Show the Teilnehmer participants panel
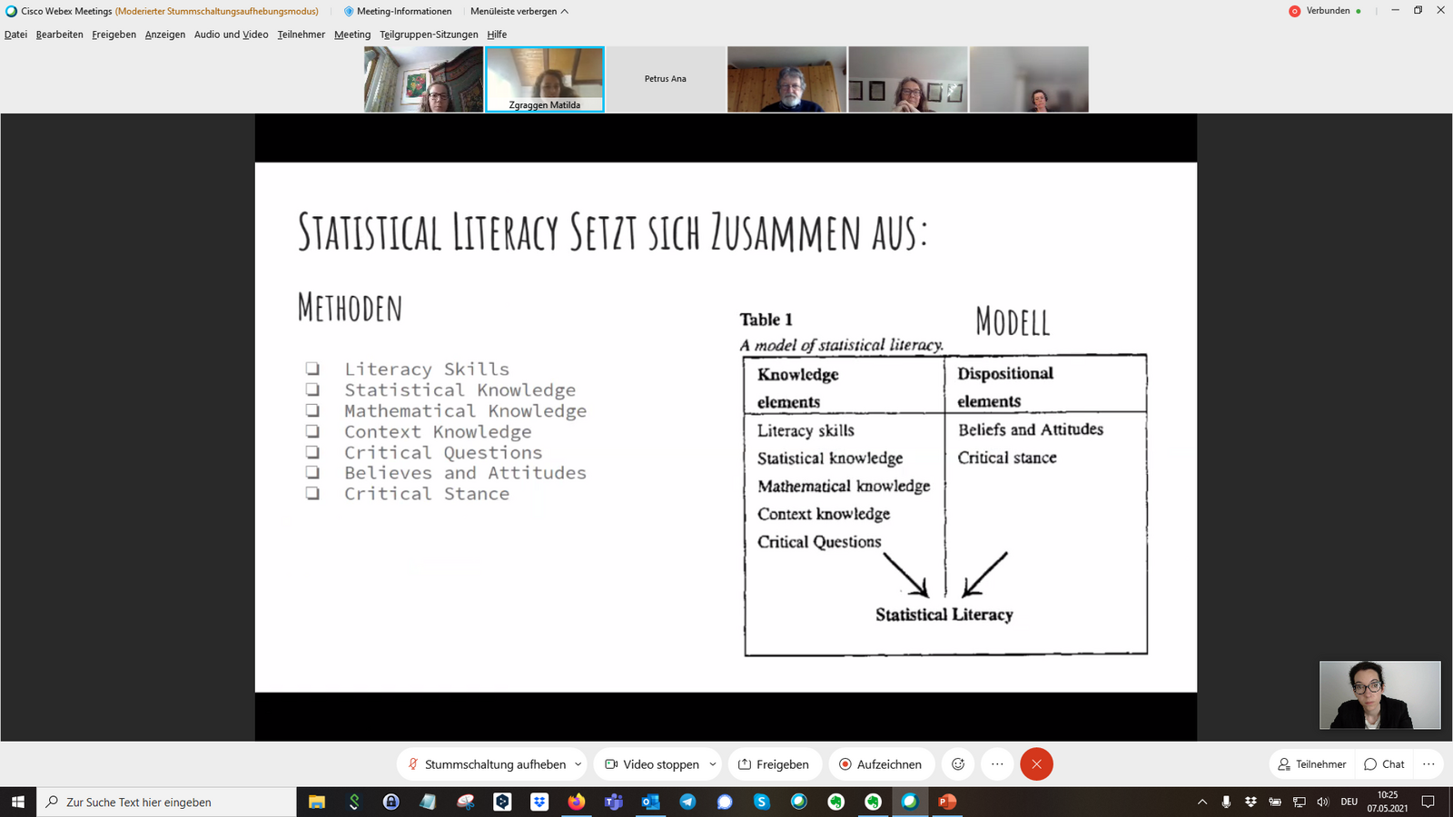Image resolution: width=1453 pixels, height=817 pixels. click(1311, 764)
